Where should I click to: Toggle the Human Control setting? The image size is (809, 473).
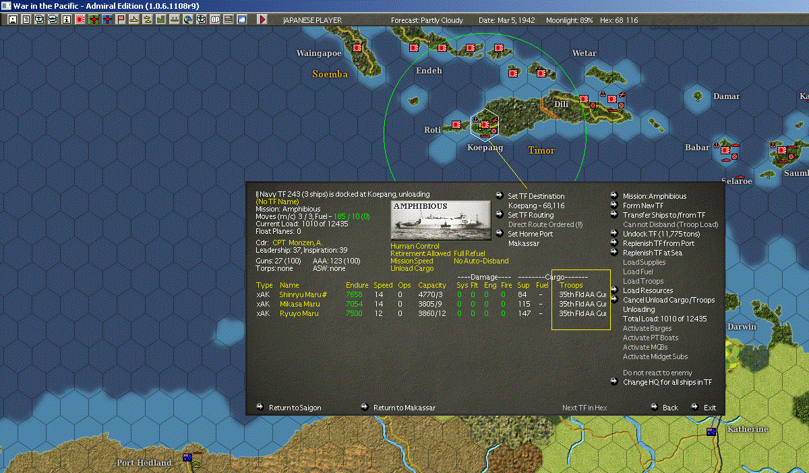(x=415, y=247)
